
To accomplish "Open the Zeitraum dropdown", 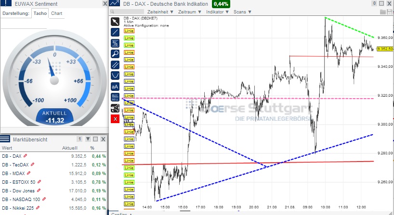I will tap(190, 12).
